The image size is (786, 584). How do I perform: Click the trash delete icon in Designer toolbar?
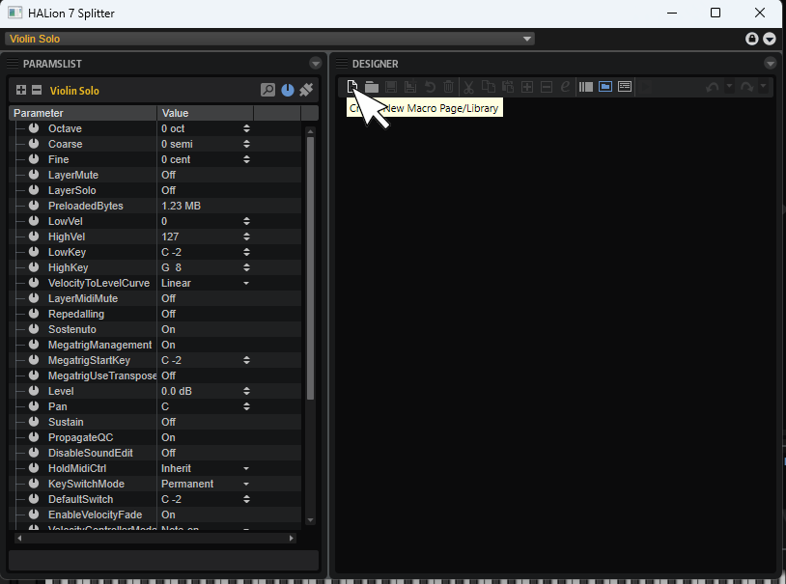click(x=449, y=87)
